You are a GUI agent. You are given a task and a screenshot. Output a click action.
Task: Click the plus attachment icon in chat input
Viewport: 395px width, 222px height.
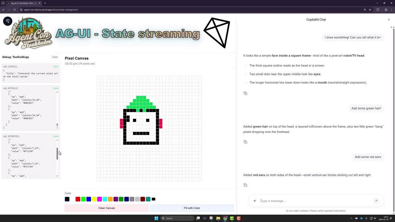(x=255, y=201)
